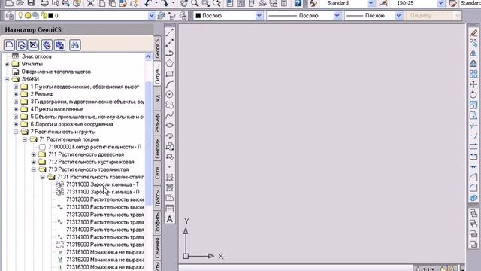Open the linetype Послою dropdown
The width and height of the screenshot is (481, 271).
tap(337, 15)
